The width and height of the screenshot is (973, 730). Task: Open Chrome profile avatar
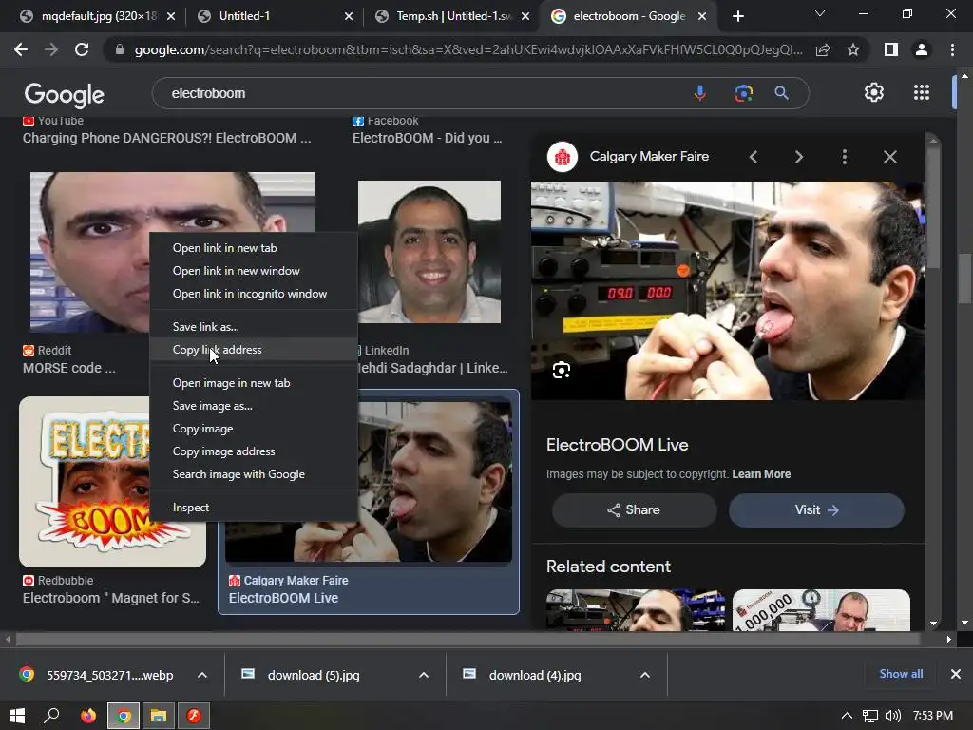(x=922, y=49)
